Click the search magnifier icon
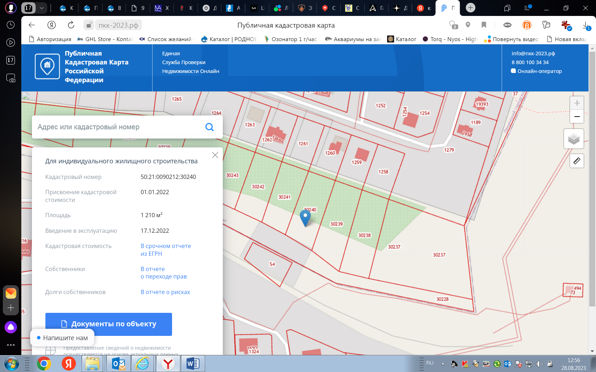596x372 pixels. pos(210,127)
